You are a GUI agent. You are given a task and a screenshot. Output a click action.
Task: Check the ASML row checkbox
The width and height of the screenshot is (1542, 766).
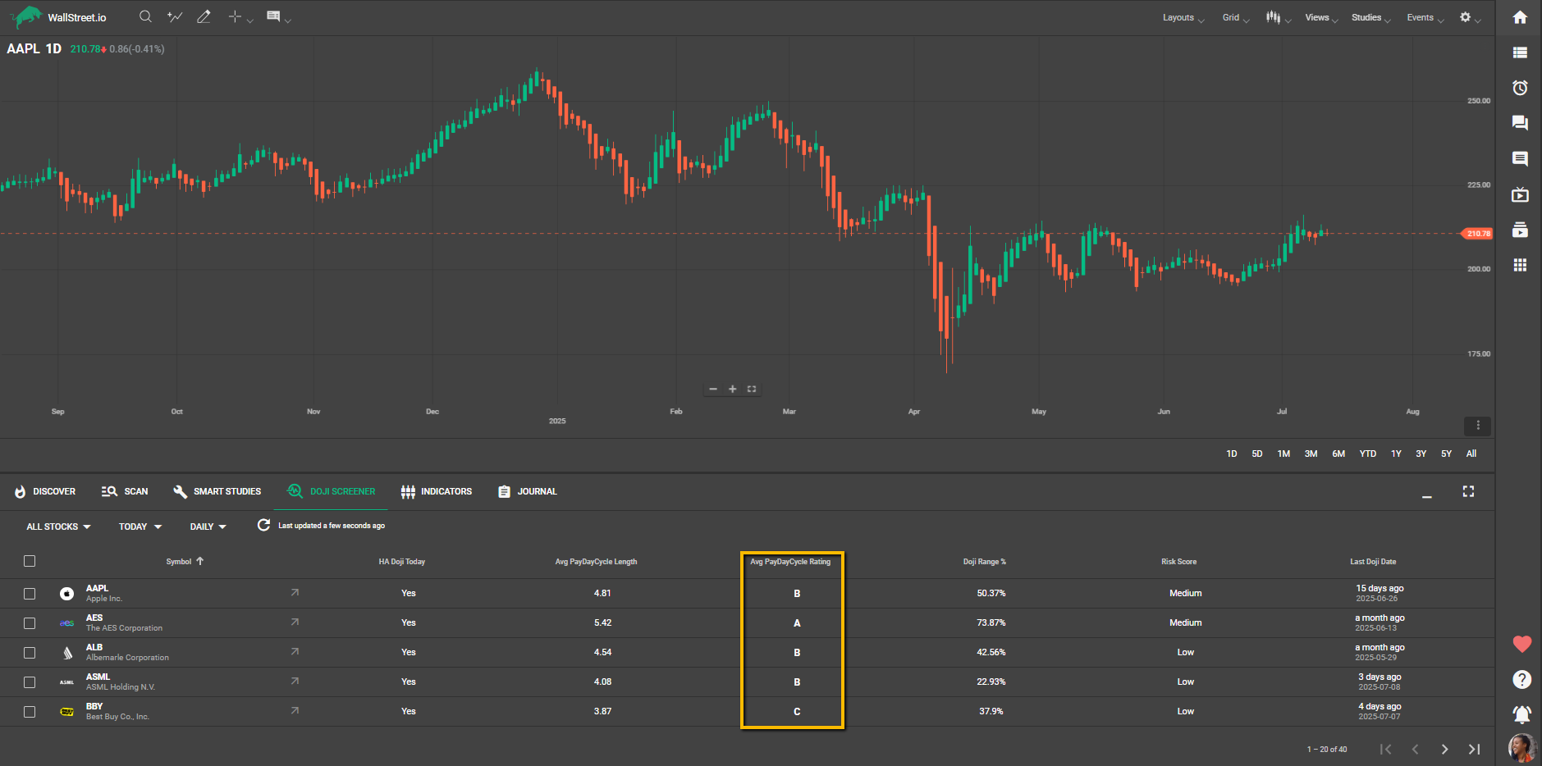coord(30,682)
